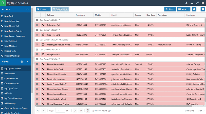Screen dimensions: 206x114
Task: Click phone icon on Follow-up Call row
Action: 43,25
